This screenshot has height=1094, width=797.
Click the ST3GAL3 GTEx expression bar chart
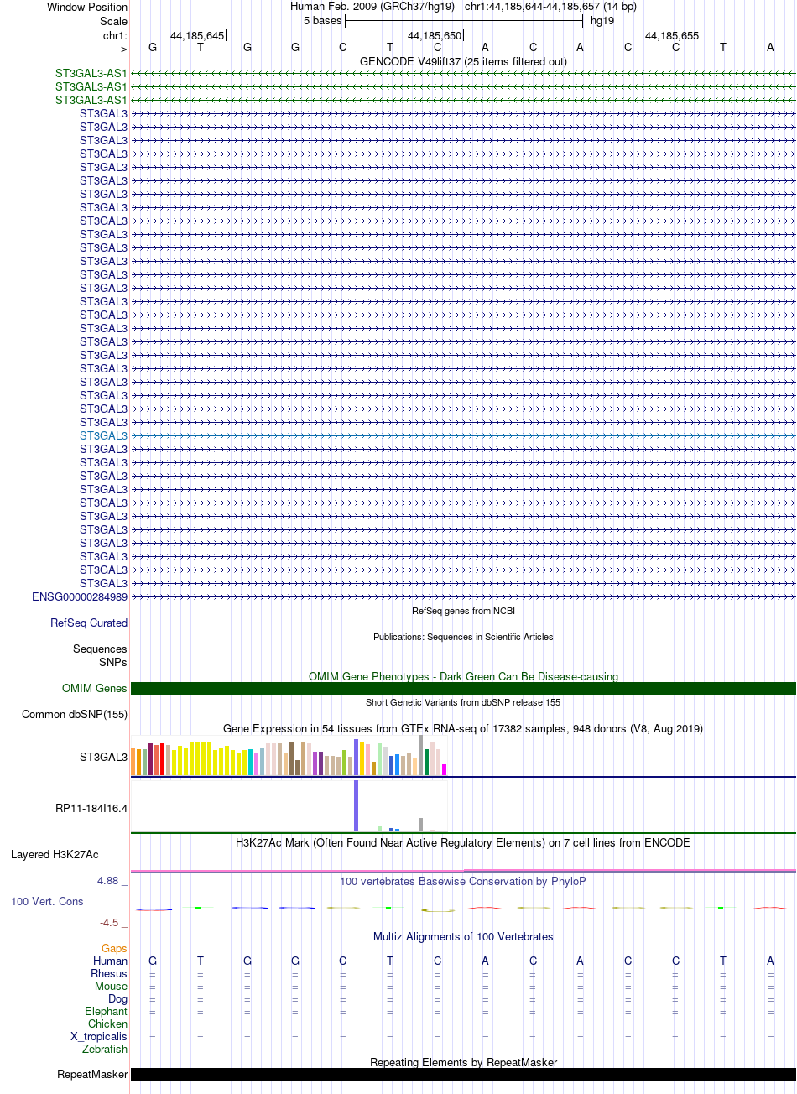coord(289,757)
